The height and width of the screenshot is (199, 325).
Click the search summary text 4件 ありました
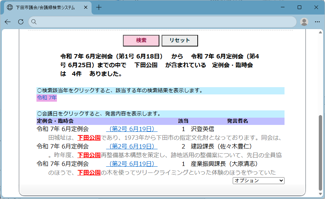tap(97, 74)
